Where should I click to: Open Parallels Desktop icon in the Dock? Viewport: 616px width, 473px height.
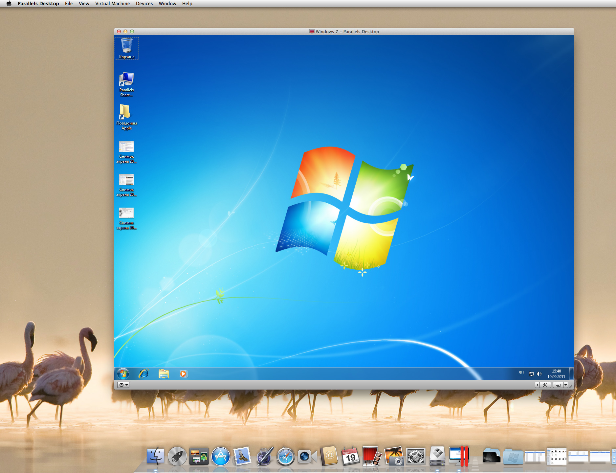[x=459, y=456]
